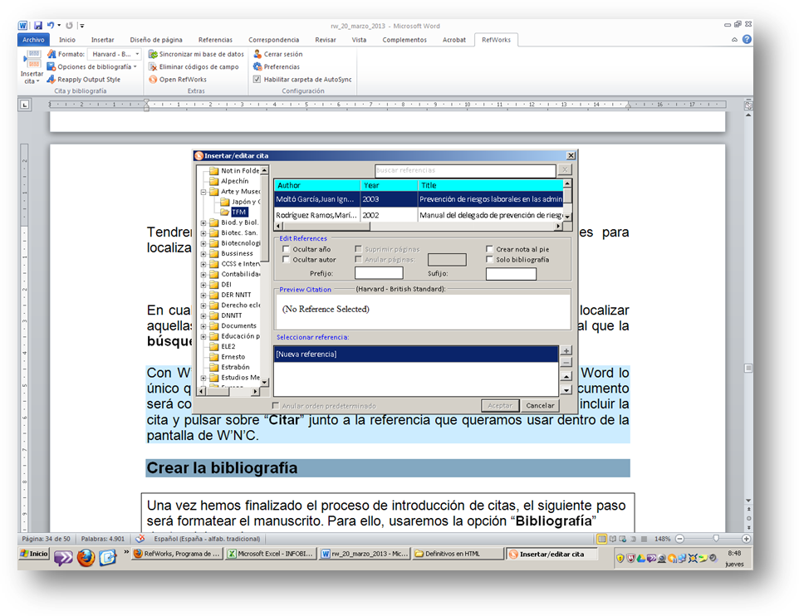Open Word Help question mark icon
799x616 pixels.
coord(747,39)
